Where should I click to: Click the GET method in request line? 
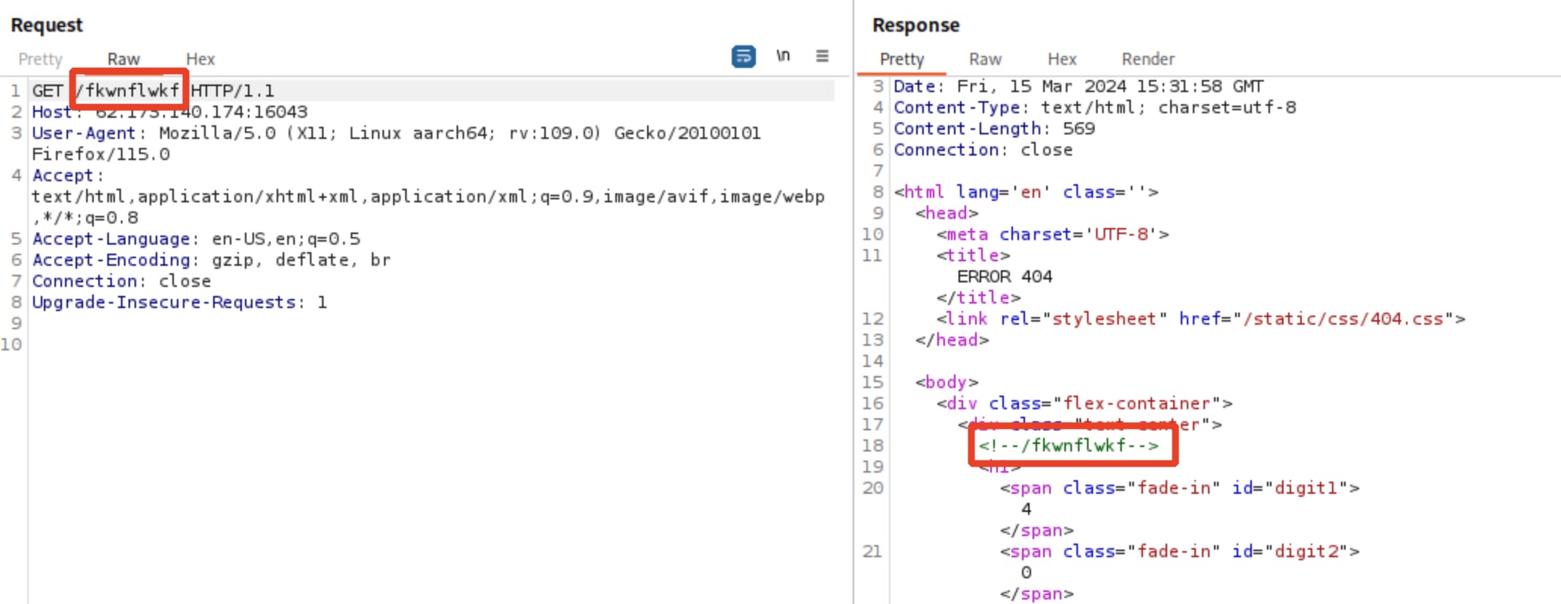coord(48,91)
